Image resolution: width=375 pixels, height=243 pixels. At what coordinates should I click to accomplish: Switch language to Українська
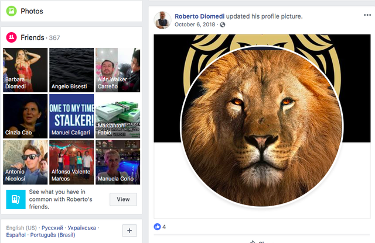81,228
